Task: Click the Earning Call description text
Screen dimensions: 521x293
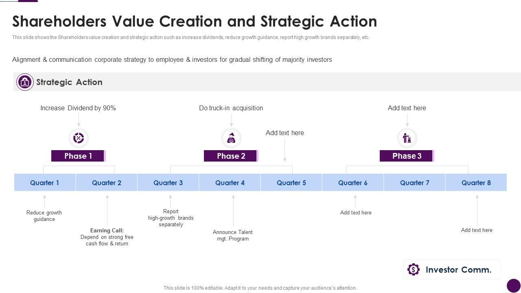Action: click(x=107, y=237)
